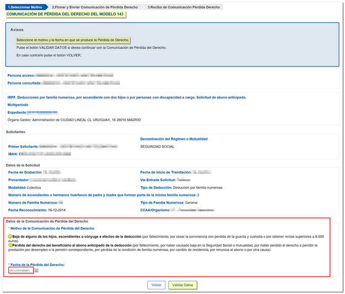
Task: Go to step 1.Seleccionar Motivo
Action: tap(25, 7)
